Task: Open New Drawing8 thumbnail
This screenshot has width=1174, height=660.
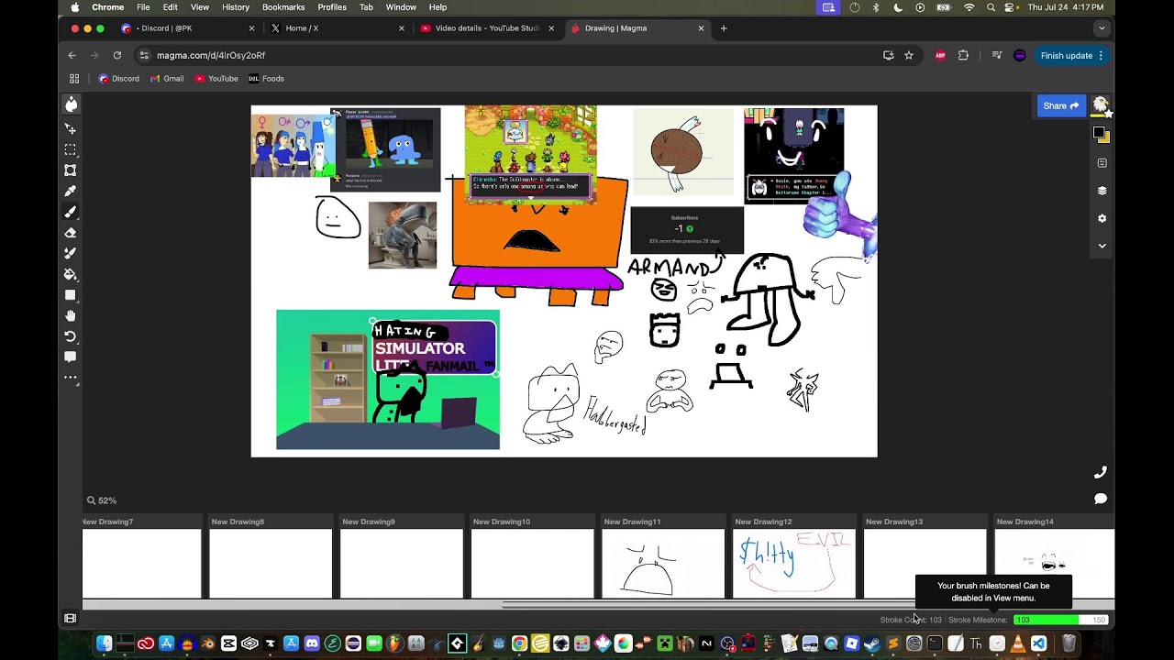Action: (271, 564)
